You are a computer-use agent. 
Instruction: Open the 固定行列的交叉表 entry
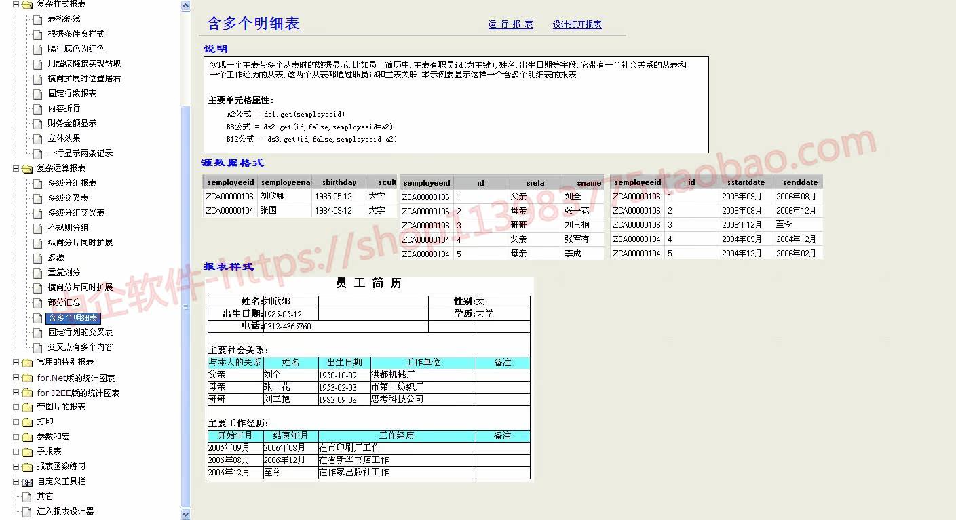tap(80, 332)
